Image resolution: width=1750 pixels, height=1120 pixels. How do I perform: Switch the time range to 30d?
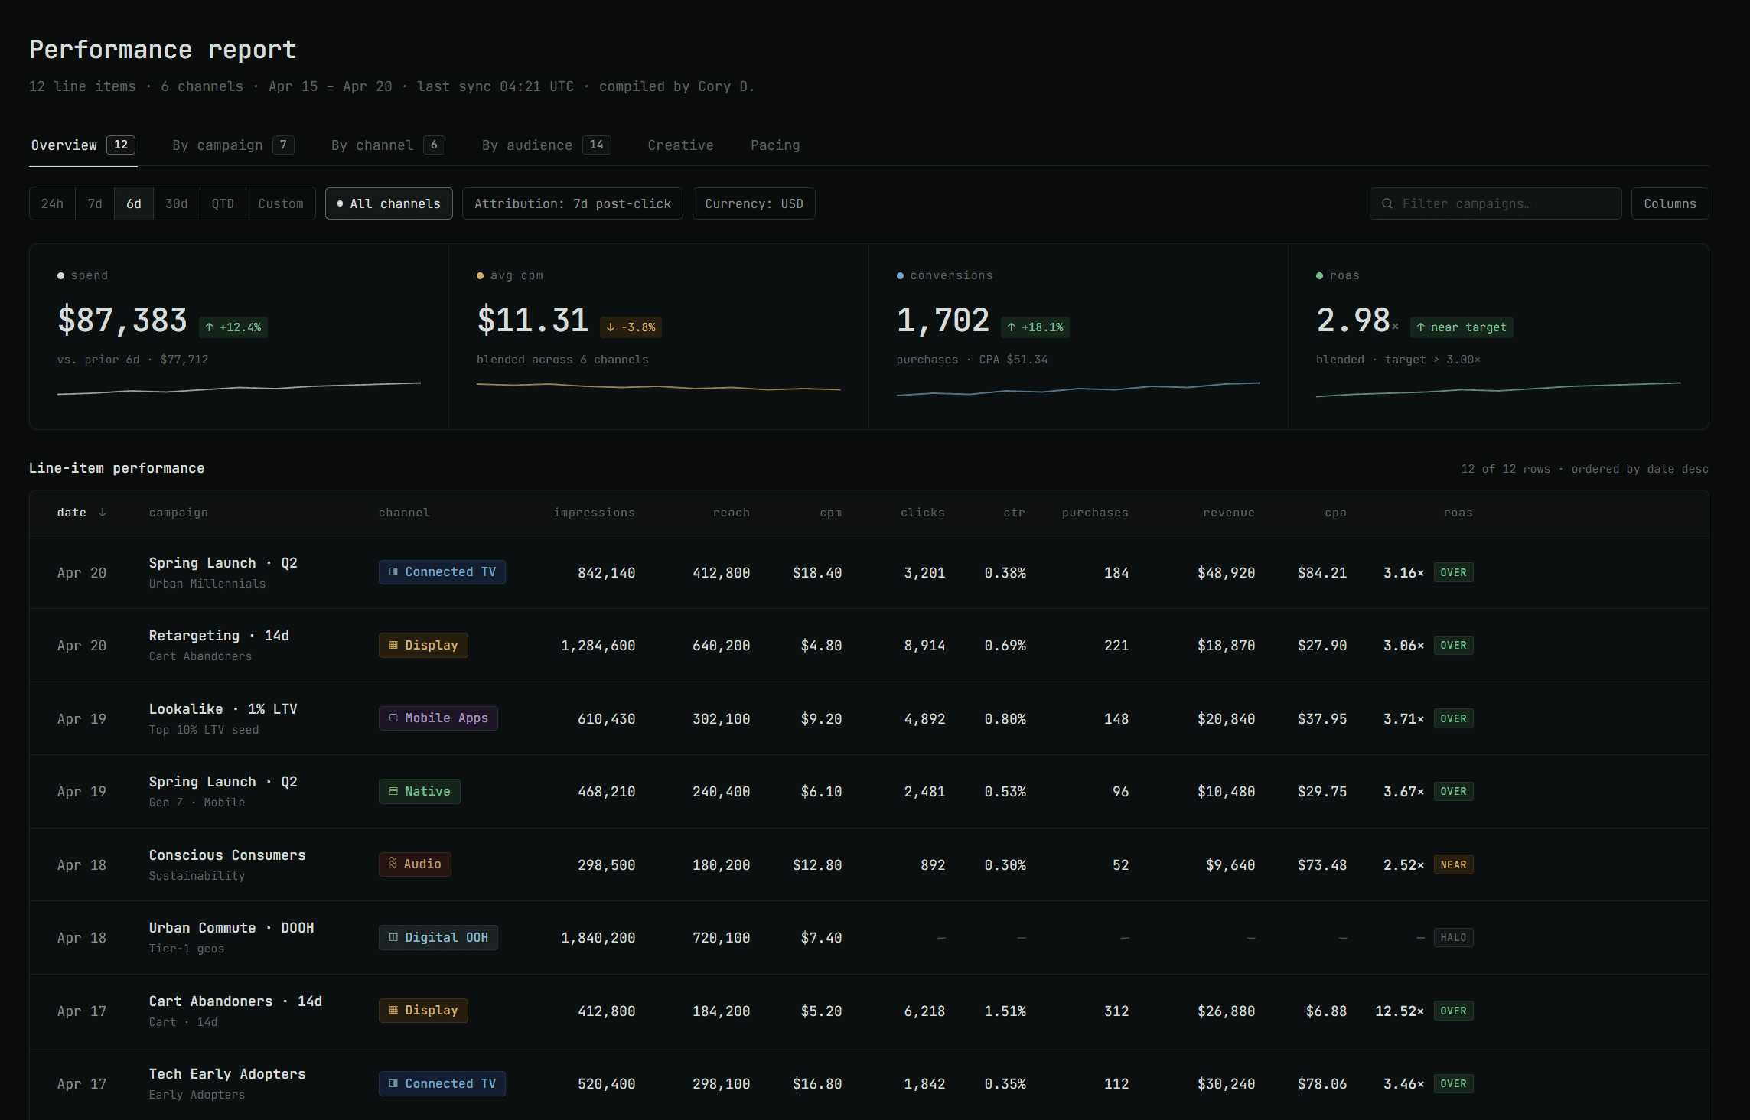(x=176, y=203)
